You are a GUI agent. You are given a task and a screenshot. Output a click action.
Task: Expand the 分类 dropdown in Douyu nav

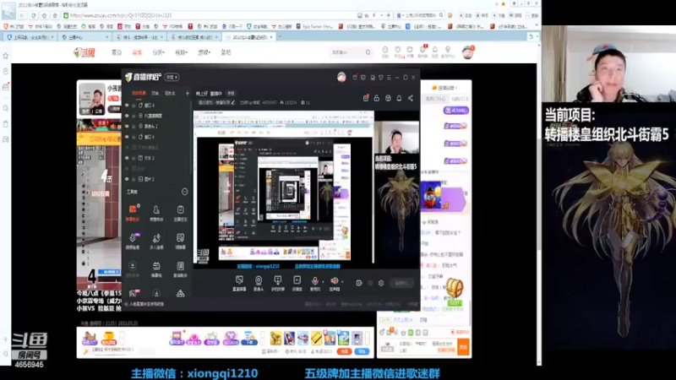click(158, 52)
